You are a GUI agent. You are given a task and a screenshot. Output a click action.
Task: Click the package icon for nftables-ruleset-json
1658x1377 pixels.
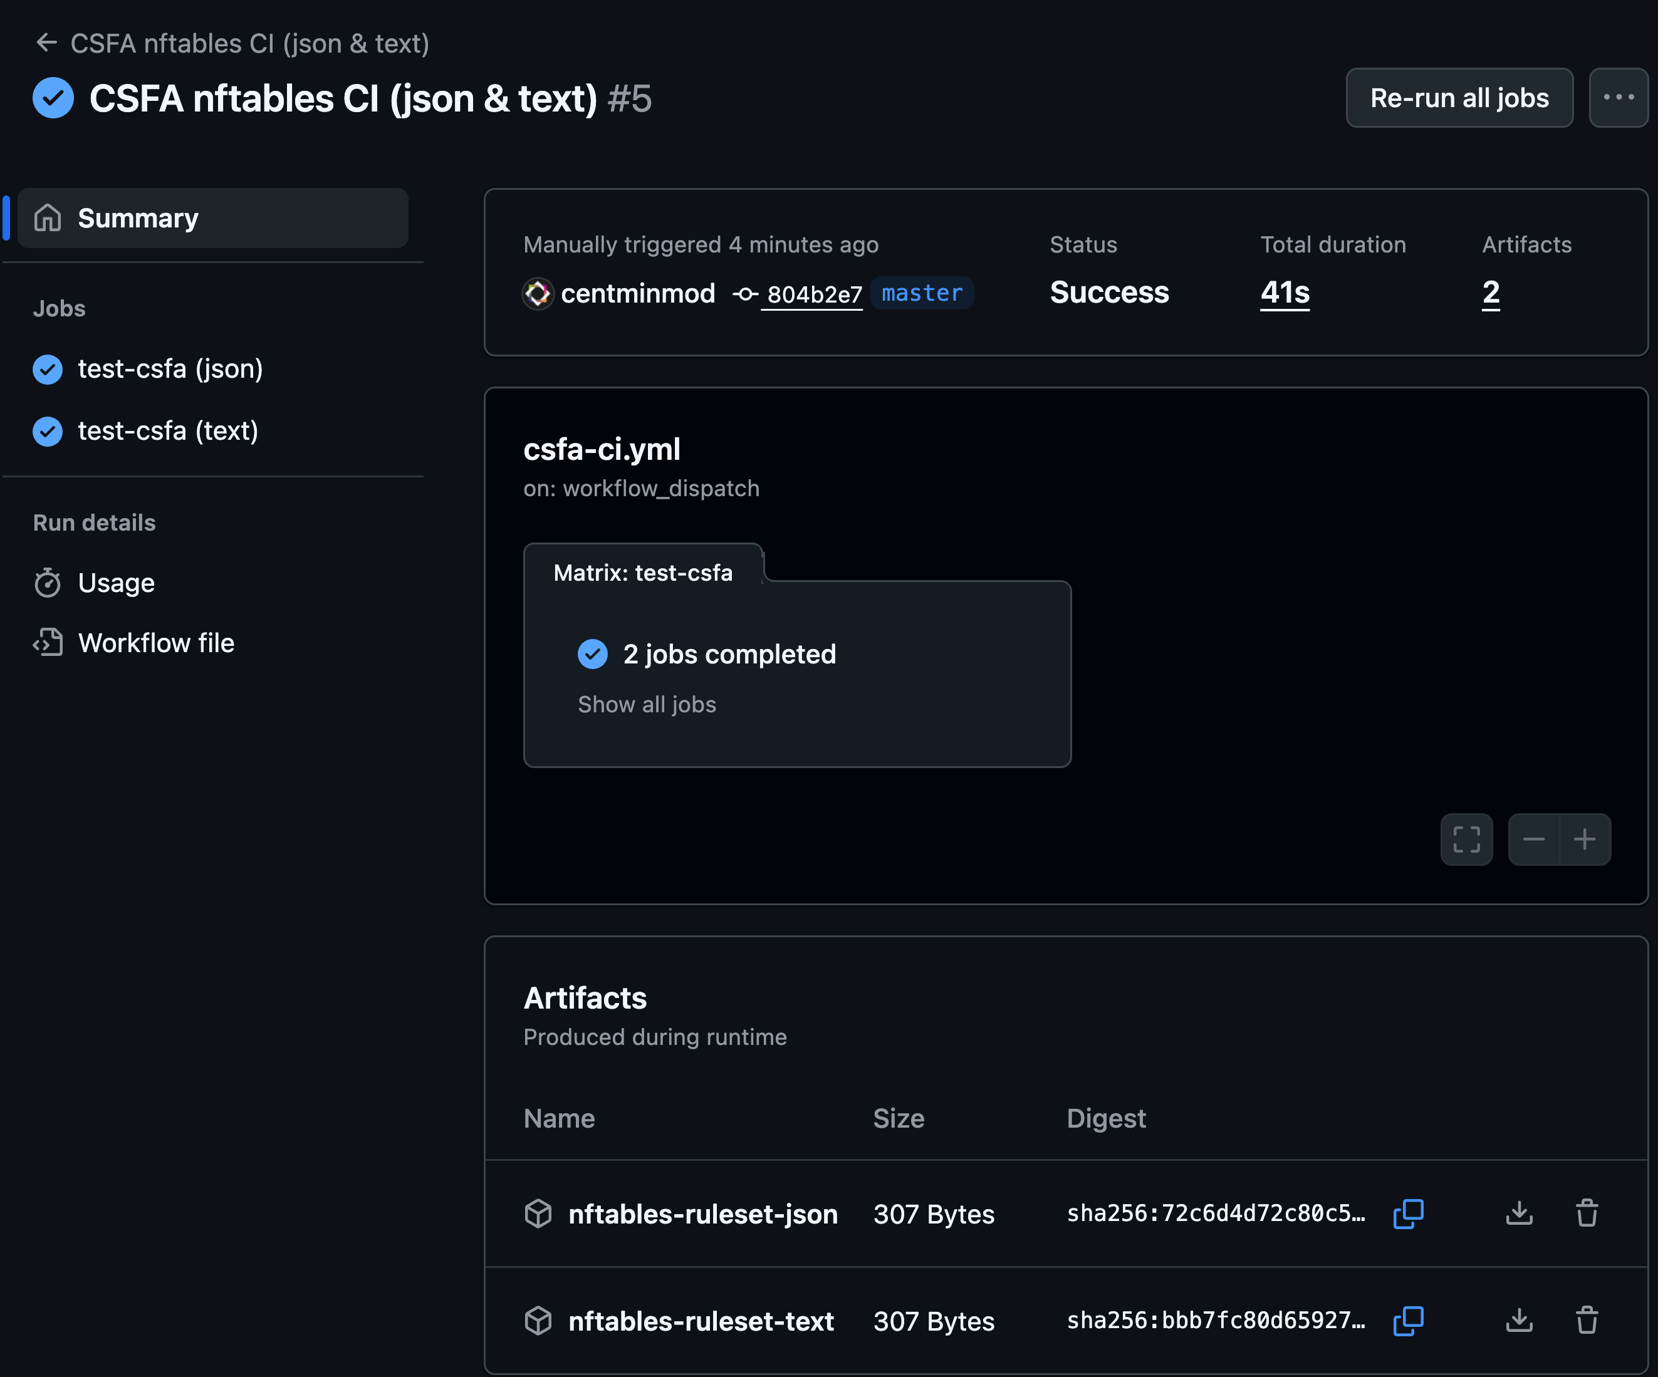[538, 1213]
